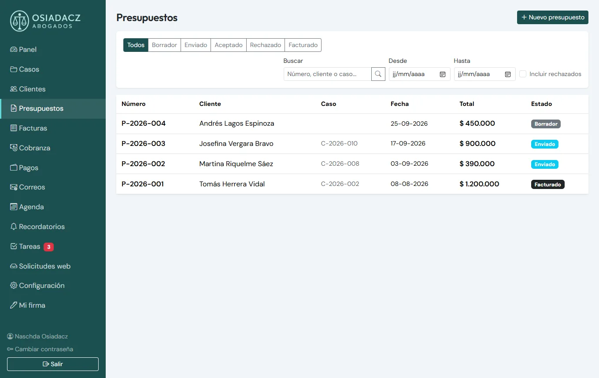Switch to the Aceptado filter tab
This screenshot has height=378, width=599.
click(229, 45)
